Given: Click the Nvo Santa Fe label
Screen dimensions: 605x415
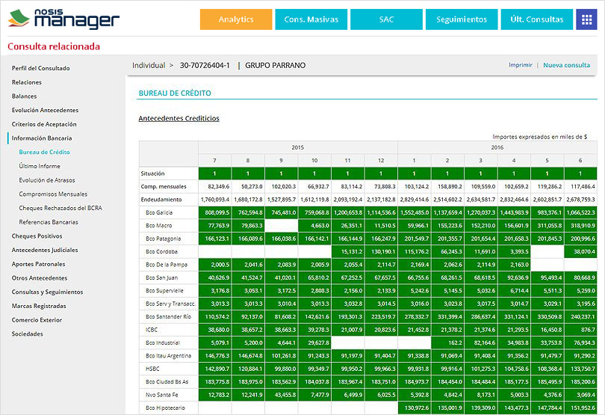Looking at the screenshot, I should click(161, 395).
